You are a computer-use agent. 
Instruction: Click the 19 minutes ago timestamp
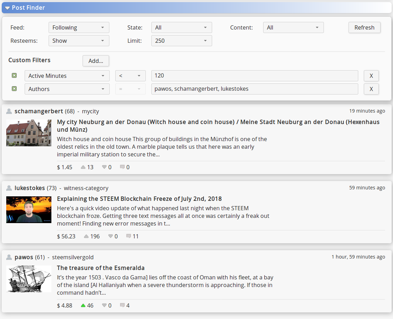pos(367,111)
